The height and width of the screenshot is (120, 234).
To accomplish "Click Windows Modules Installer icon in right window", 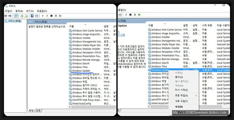I will coord(149,48).
